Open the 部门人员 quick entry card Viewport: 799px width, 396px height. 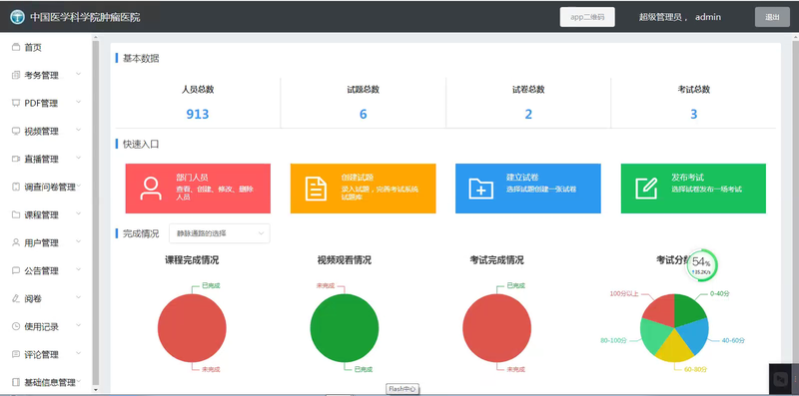(x=198, y=189)
